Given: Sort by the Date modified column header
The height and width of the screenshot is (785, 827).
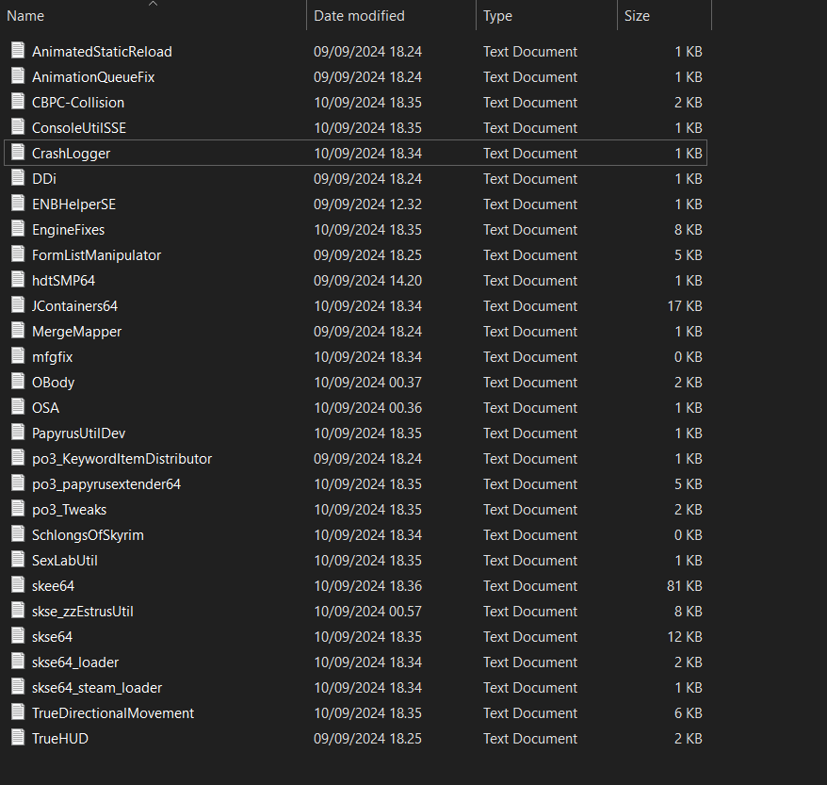Looking at the screenshot, I should tap(359, 16).
